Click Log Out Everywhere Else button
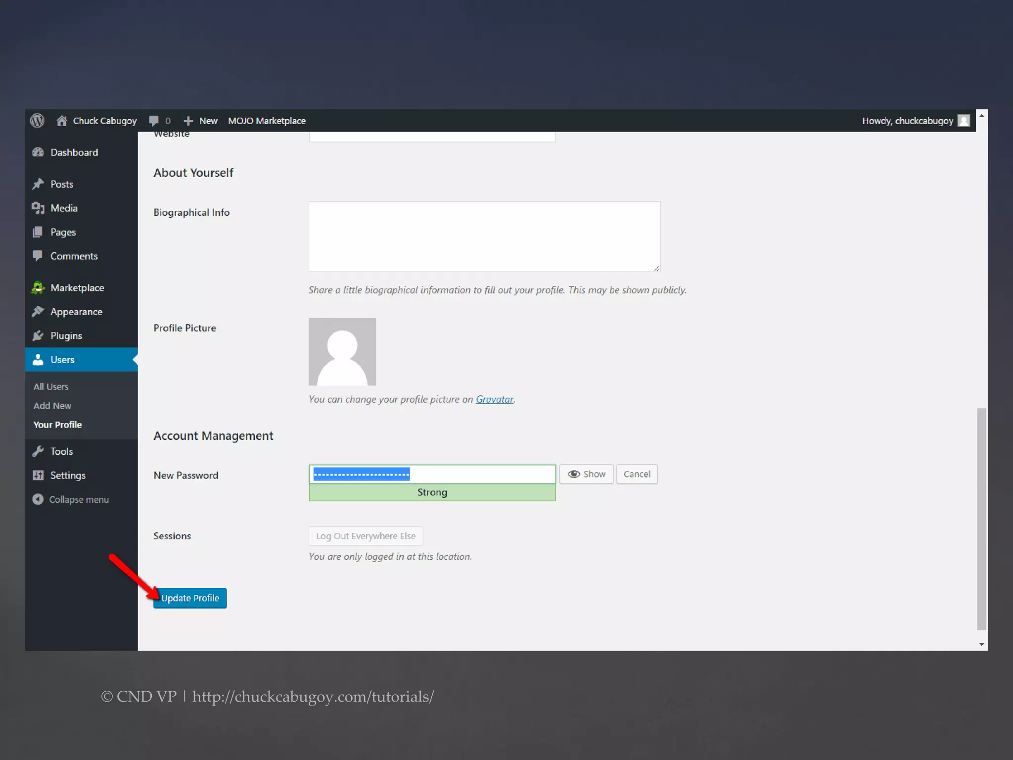Screen dimensions: 1013x760 pos(366,536)
